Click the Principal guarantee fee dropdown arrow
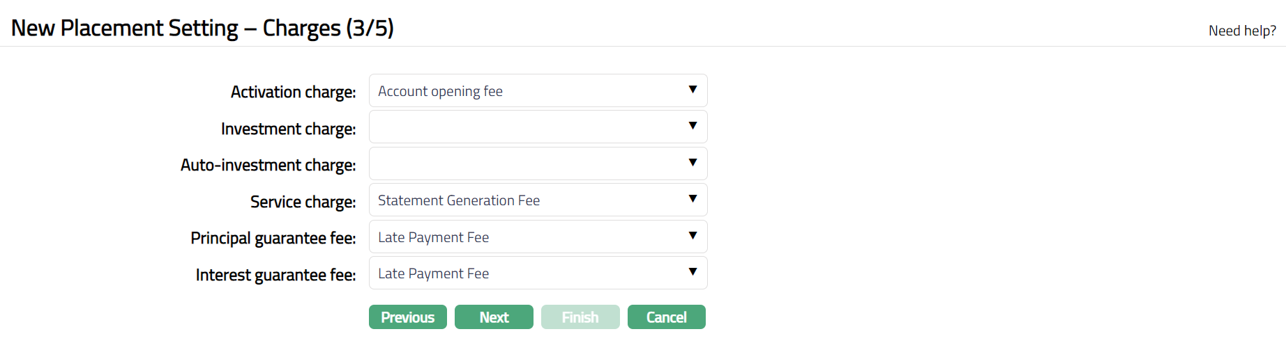Viewport: 1286px width, 343px height. pyautogui.click(x=693, y=236)
